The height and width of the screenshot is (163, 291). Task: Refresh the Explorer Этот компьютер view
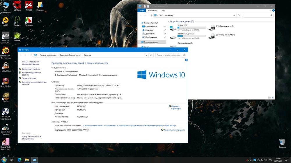[239, 15]
